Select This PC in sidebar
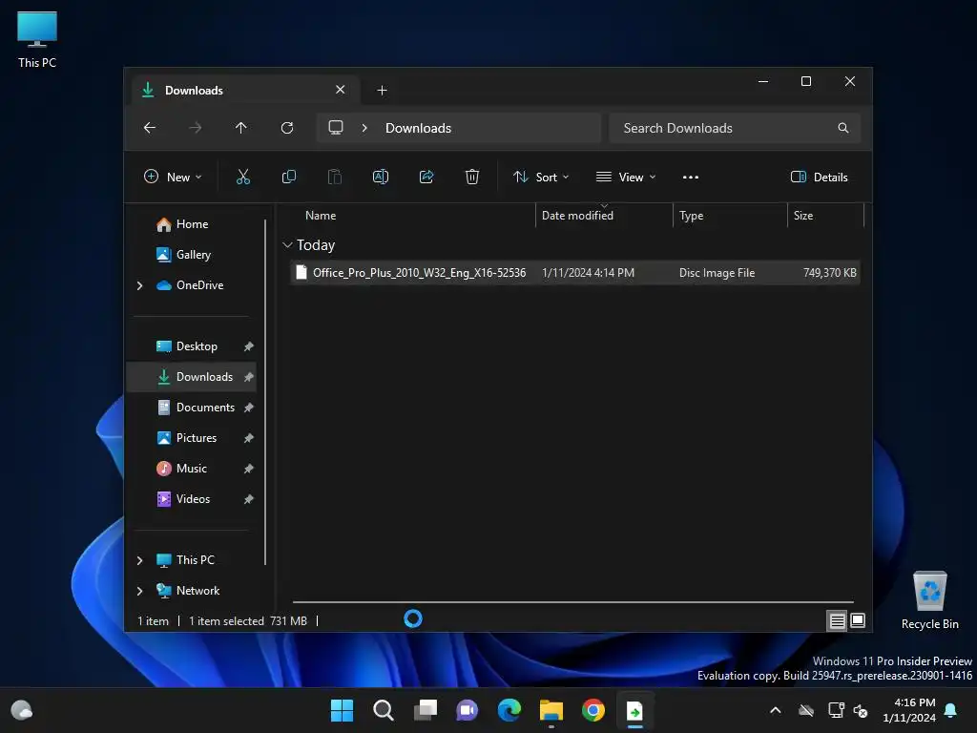This screenshot has height=733, width=977. tap(195, 560)
